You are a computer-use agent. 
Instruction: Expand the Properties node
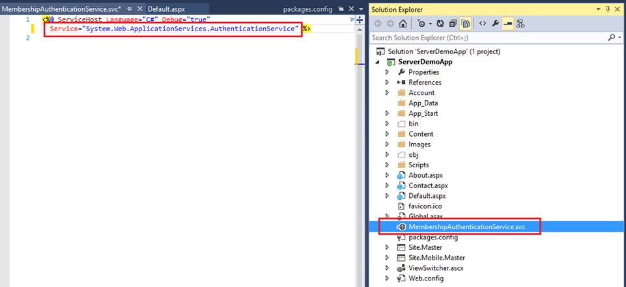(x=387, y=72)
